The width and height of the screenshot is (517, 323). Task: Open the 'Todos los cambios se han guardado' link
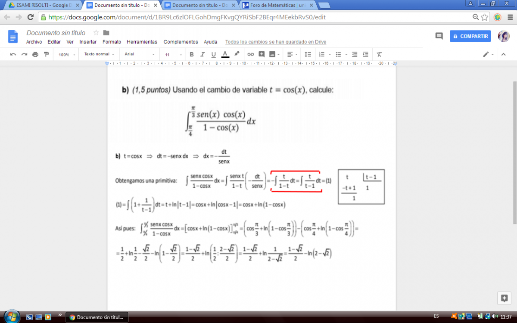[x=275, y=42]
